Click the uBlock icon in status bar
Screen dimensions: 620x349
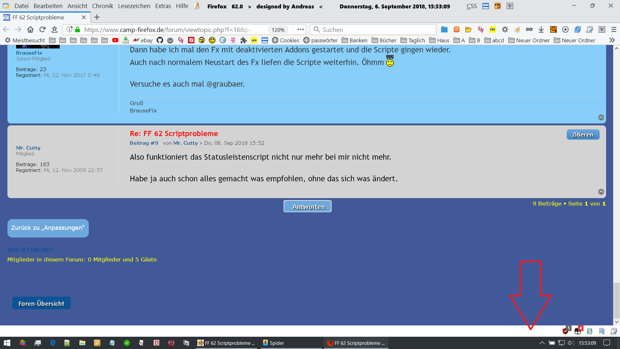pos(565,331)
